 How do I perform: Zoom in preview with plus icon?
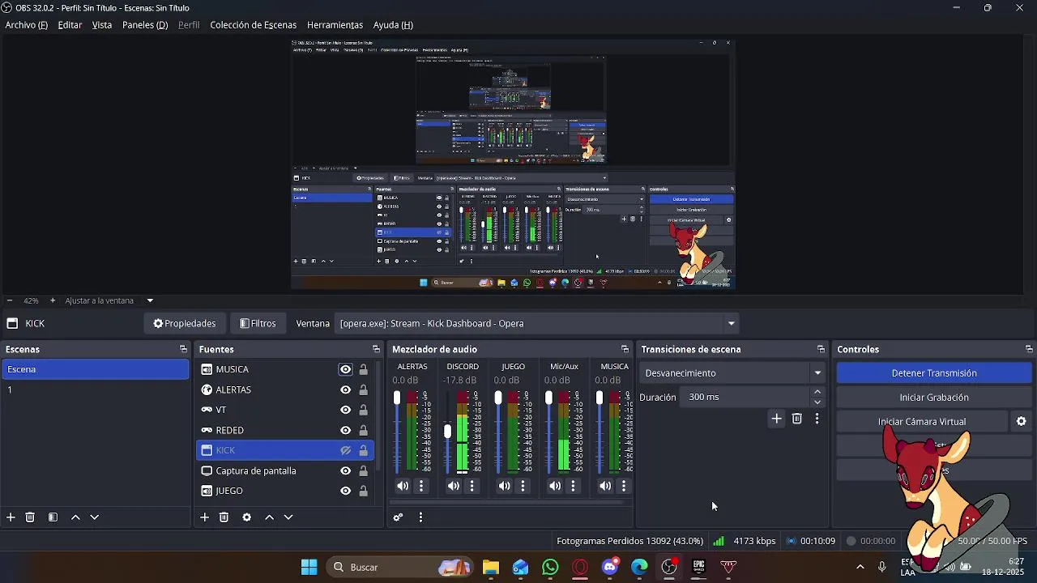53,300
